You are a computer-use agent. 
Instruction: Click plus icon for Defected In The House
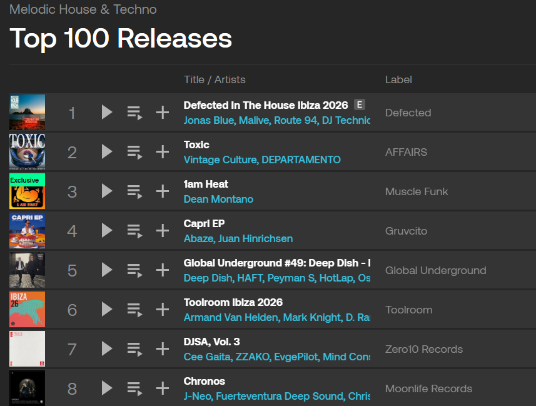[163, 112]
